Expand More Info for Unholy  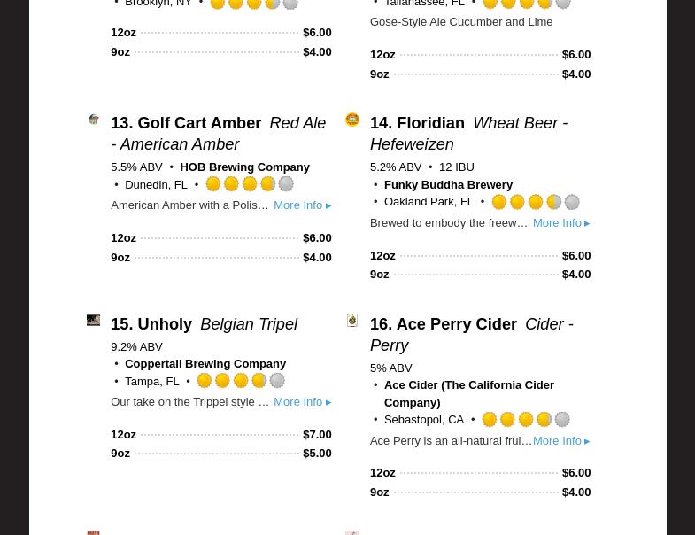tap(302, 402)
